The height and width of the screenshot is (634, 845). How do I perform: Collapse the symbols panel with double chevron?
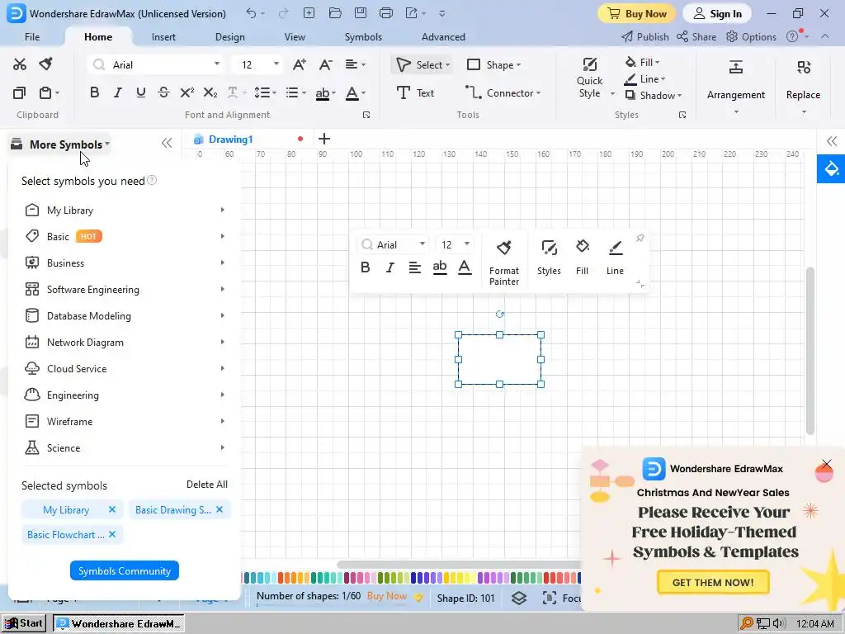click(167, 143)
